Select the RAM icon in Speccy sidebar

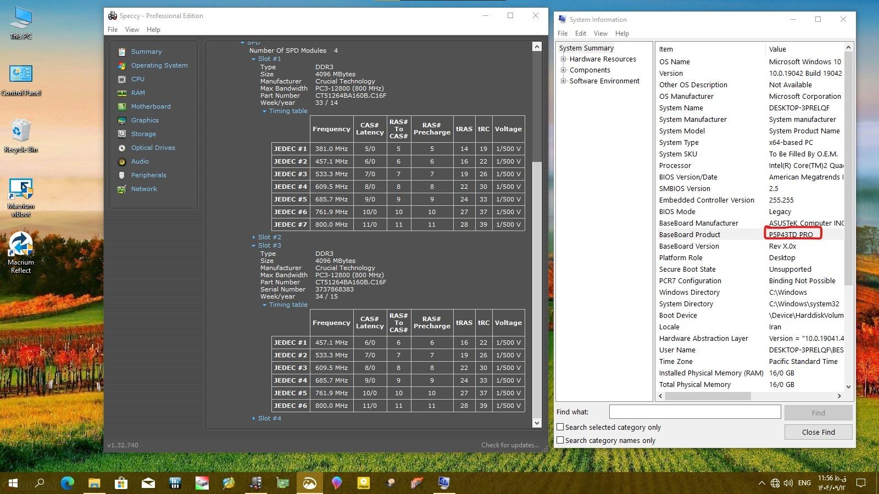[x=122, y=93]
